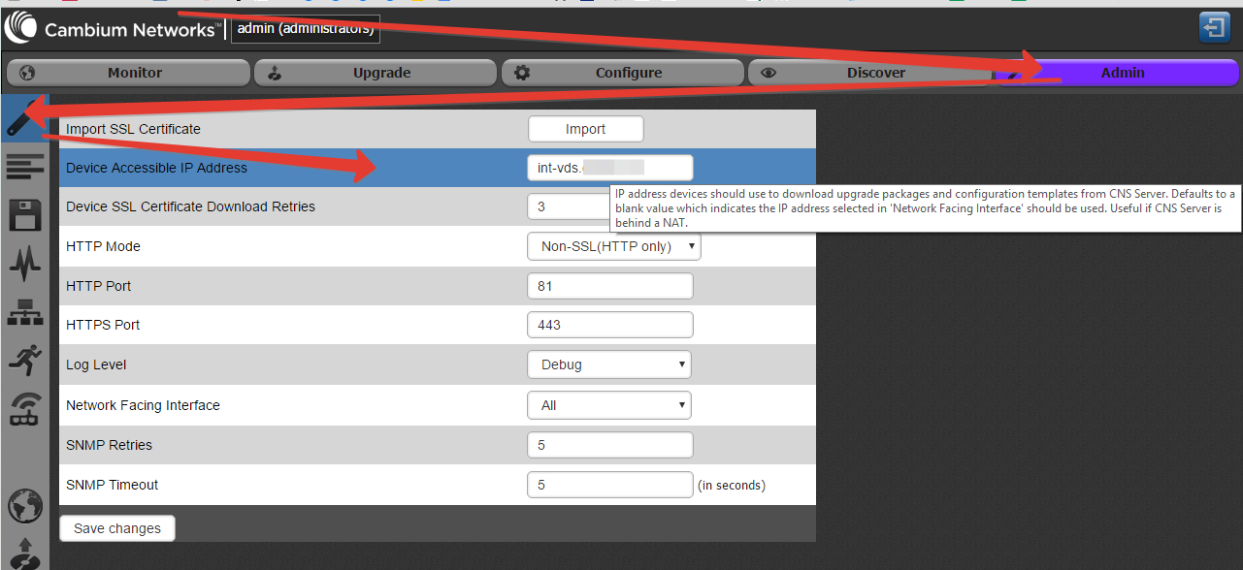The width and height of the screenshot is (1243, 570).
Task: Click the Device SSL Certificate Download Retries label
Action: coord(190,206)
